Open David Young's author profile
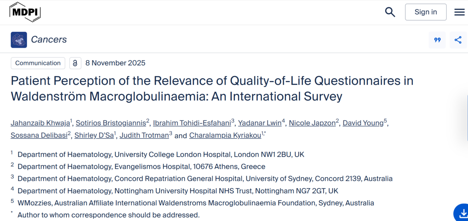 click(x=363, y=123)
